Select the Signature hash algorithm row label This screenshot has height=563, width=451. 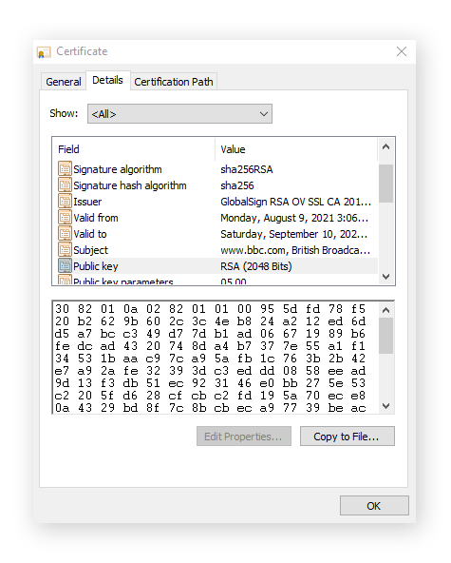(130, 185)
